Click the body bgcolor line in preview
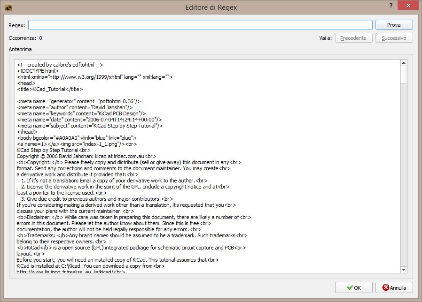This screenshot has width=422, height=302. point(77,138)
